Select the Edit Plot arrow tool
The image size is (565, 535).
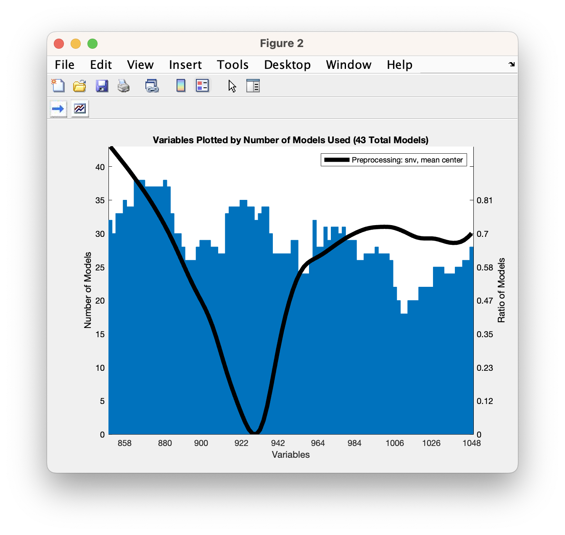[232, 86]
